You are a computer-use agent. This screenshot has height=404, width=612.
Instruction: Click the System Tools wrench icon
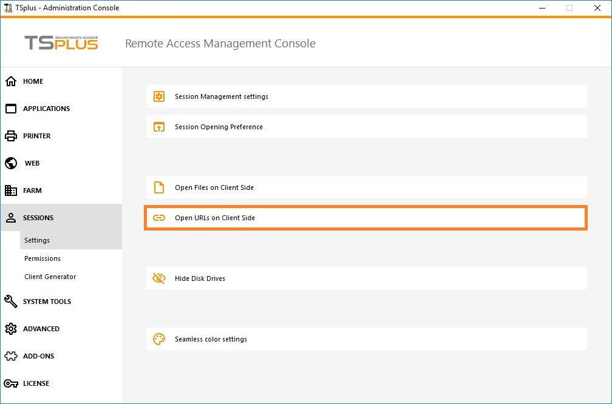pyautogui.click(x=11, y=301)
